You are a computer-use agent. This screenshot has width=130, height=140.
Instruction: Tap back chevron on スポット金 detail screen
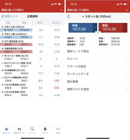point(68,16)
